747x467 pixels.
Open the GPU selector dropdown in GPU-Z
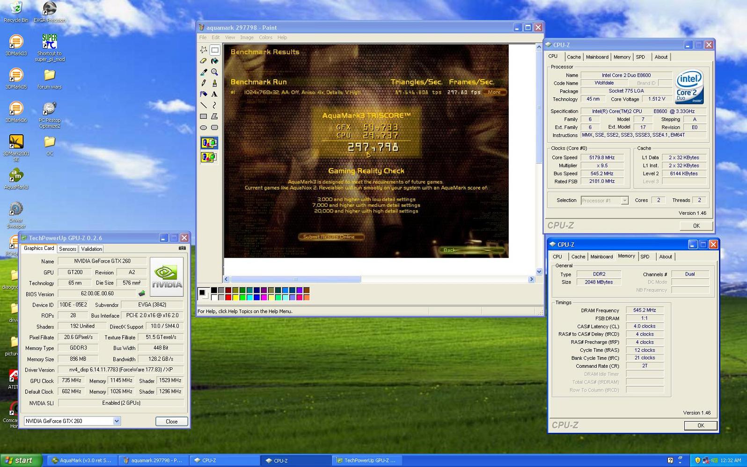click(117, 421)
